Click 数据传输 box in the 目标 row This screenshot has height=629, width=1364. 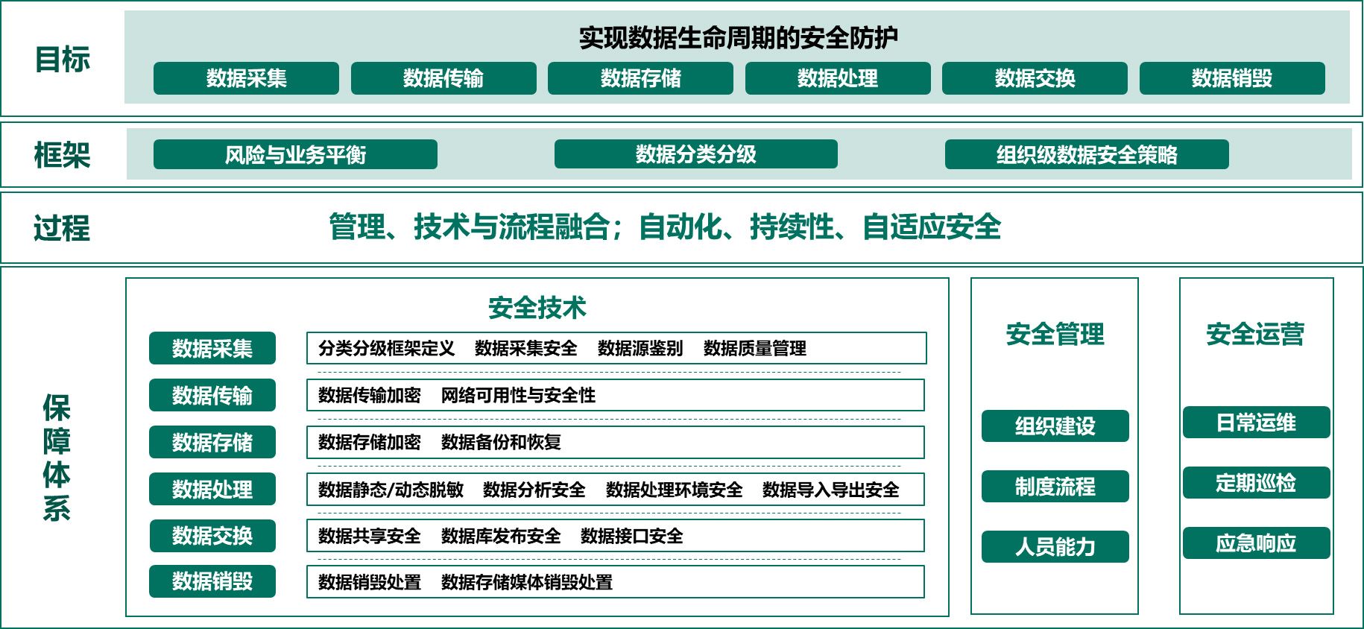[x=443, y=78]
